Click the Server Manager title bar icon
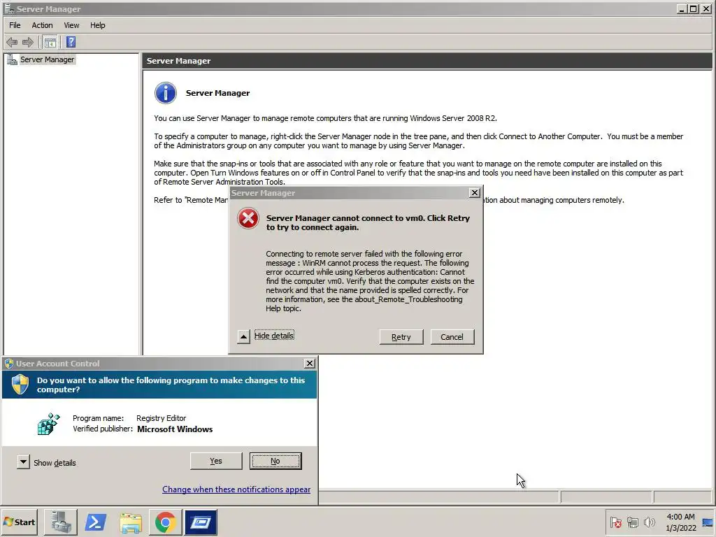The width and height of the screenshot is (716, 537). pyautogui.click(x=8, y=8)
